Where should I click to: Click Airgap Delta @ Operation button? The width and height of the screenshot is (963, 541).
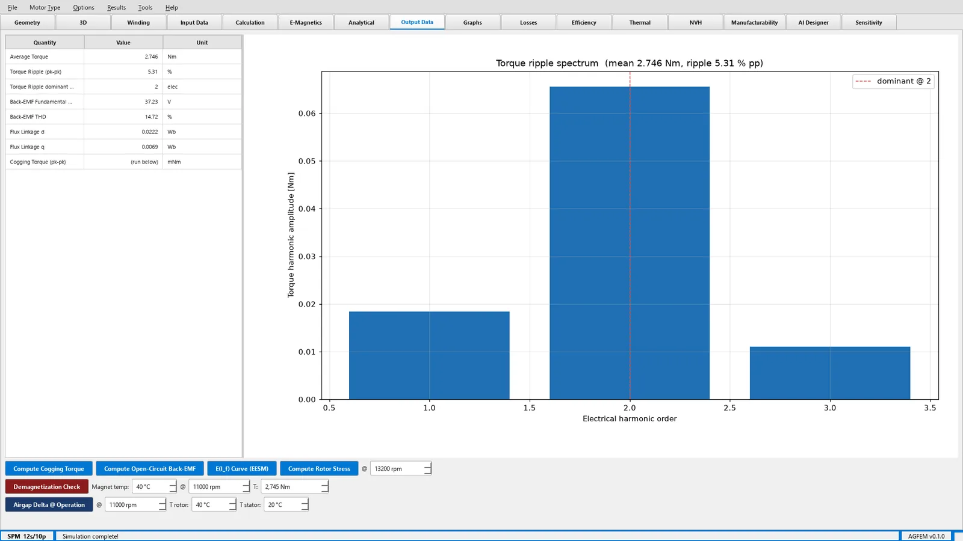(49, 505)
